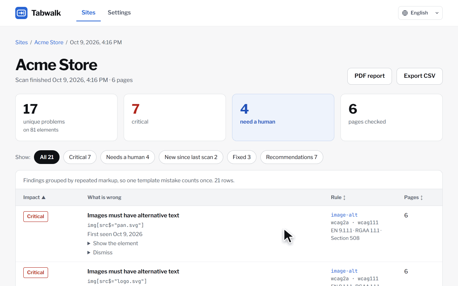Screen dimensions: 458x286
Task: Switch to the Sites navigation tab
Action: (89, 13)
